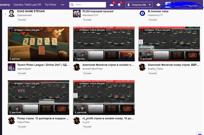204x135 pixels.
Task: Open nl_prof channel avatar
Action: pyautogui.click(x=77, y=121)
